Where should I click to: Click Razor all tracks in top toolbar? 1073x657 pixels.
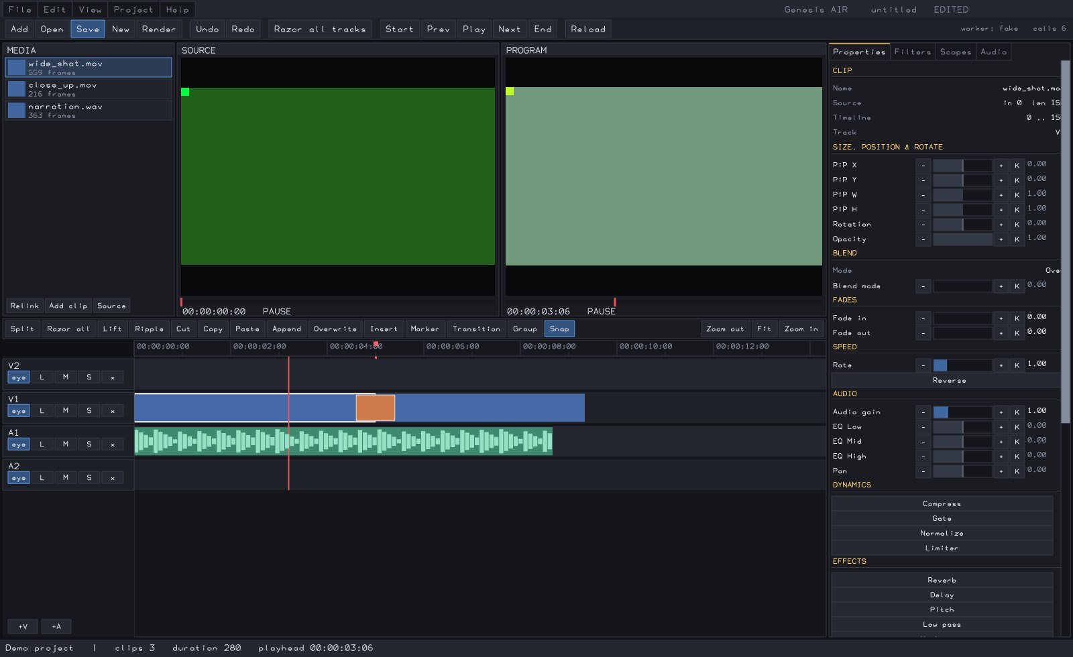tap(320, 29)
